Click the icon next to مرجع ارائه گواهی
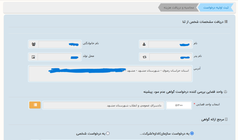 226,119
